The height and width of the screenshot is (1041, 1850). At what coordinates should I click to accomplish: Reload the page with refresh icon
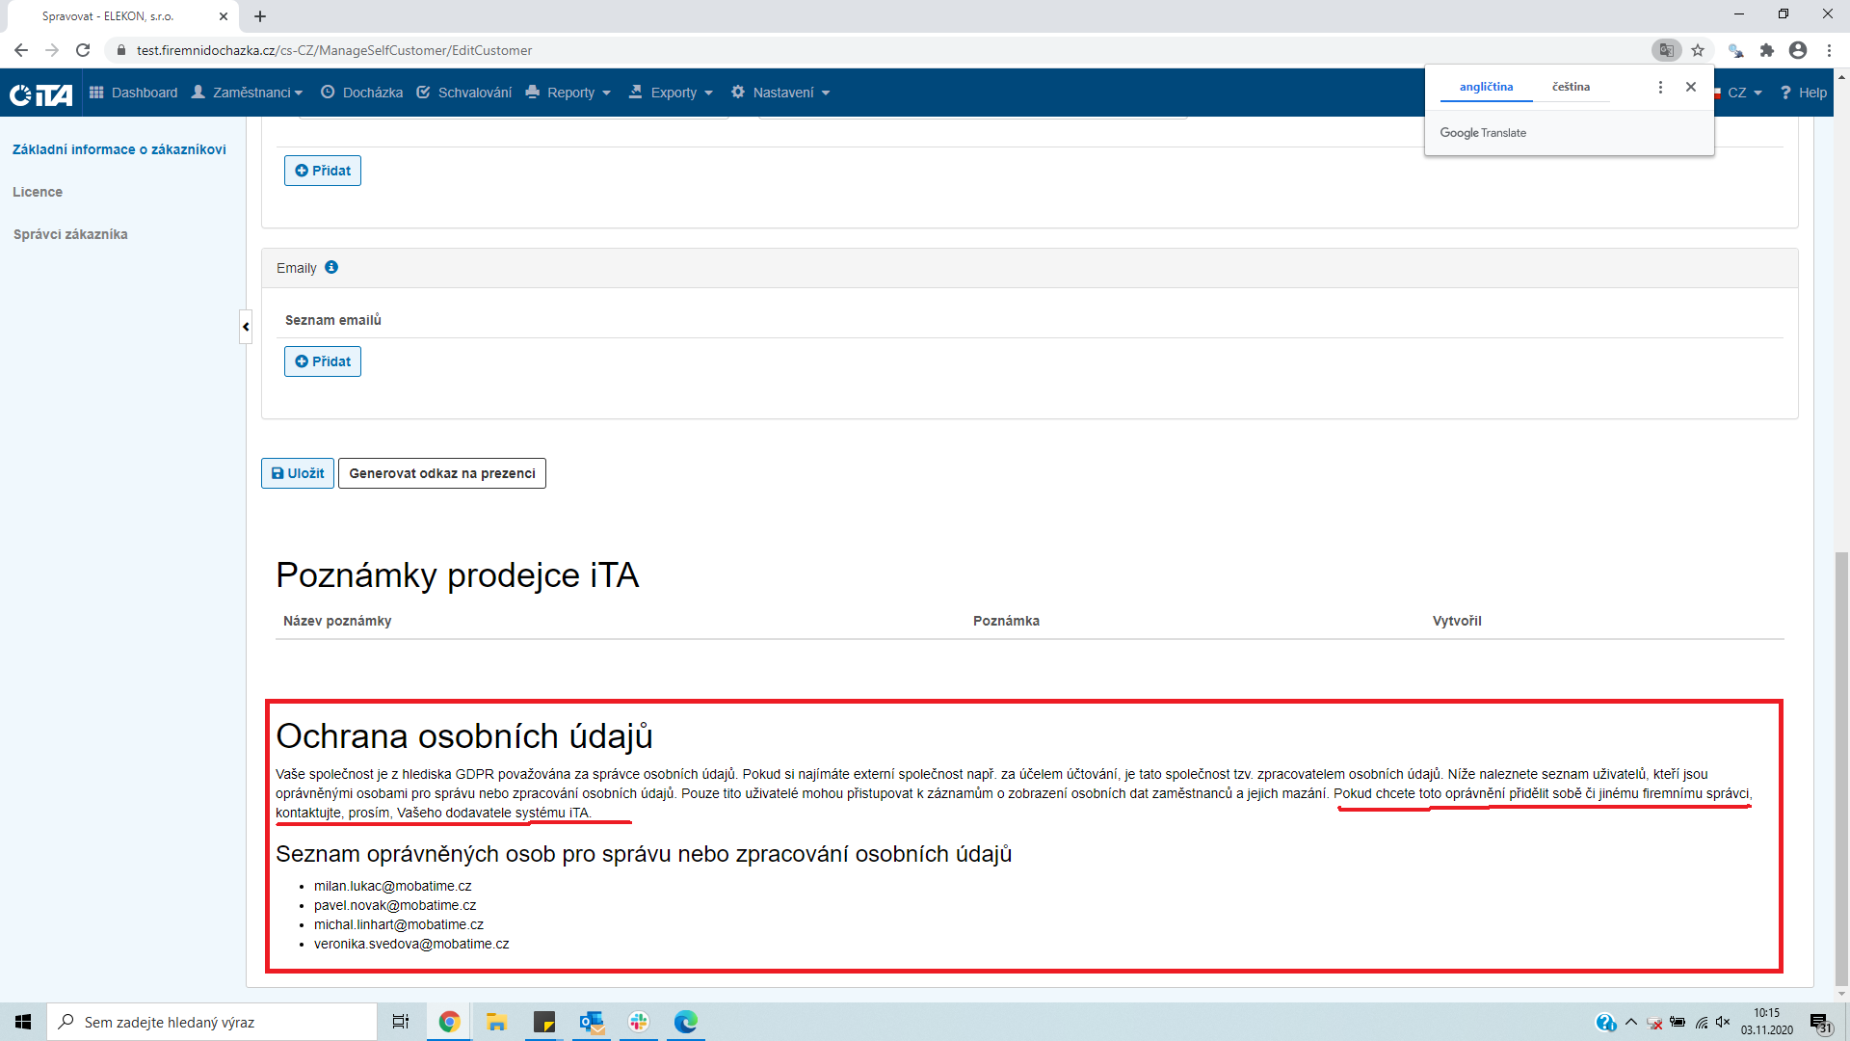[x=83, y=50]
